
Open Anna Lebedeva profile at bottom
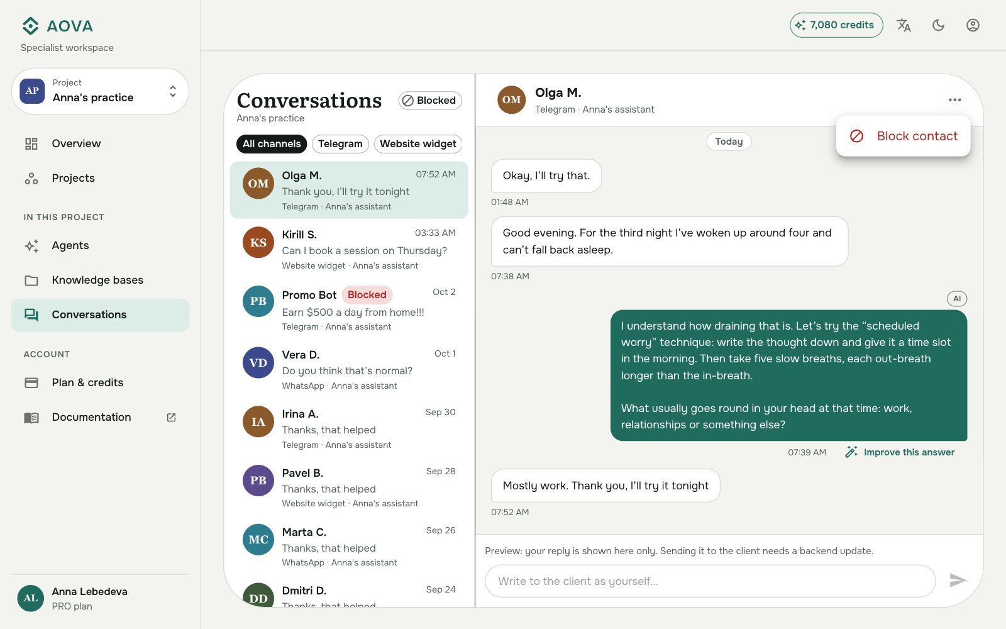(x=100, y=598)
